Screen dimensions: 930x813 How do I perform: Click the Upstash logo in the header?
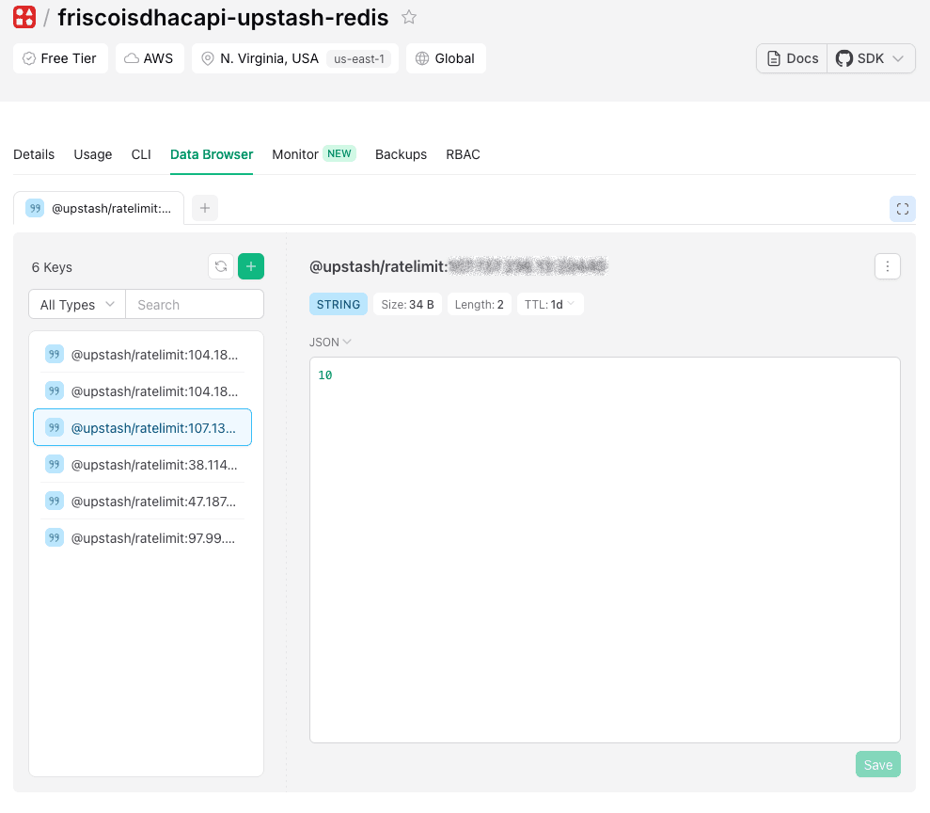coord(24,16)
